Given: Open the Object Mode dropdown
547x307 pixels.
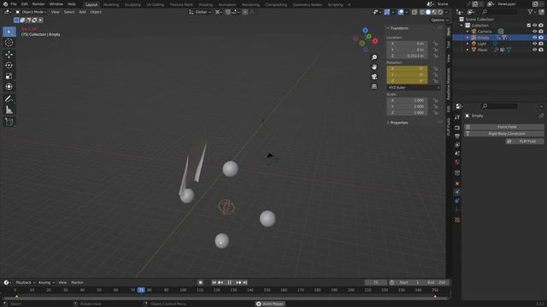Looking at the screenshot, I should (31, 12).
